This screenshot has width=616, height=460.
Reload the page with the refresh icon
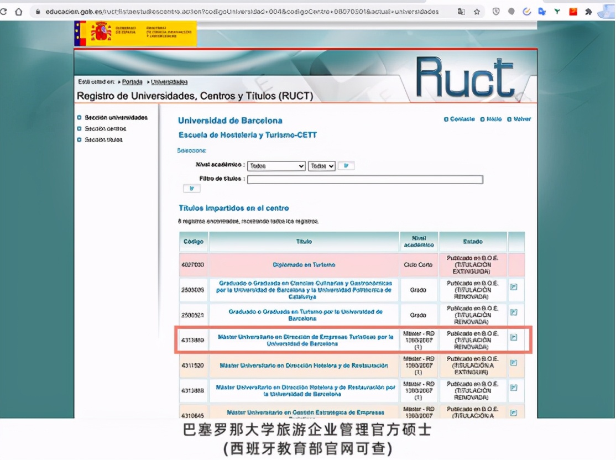point(3,12)
